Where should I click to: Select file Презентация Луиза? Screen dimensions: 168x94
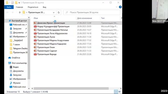(46, 37)
